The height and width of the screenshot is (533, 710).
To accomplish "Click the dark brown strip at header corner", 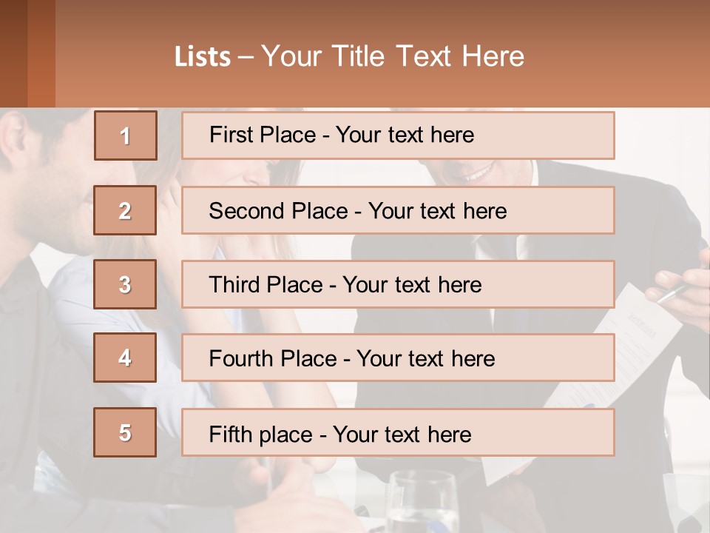I will tap(13, 53).
